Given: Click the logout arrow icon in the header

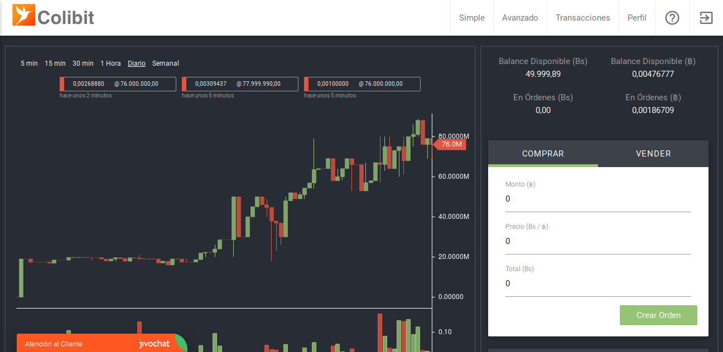Looking at the screenshot, I should tap(705, 18).
